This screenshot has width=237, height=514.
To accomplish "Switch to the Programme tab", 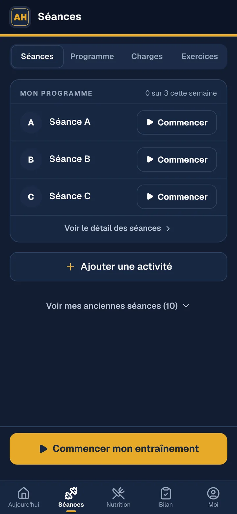I will click(92, 56).
